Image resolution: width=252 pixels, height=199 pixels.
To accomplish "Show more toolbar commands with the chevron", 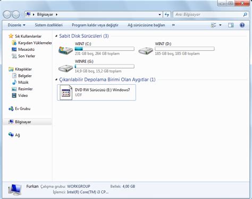I will [173, 25].
